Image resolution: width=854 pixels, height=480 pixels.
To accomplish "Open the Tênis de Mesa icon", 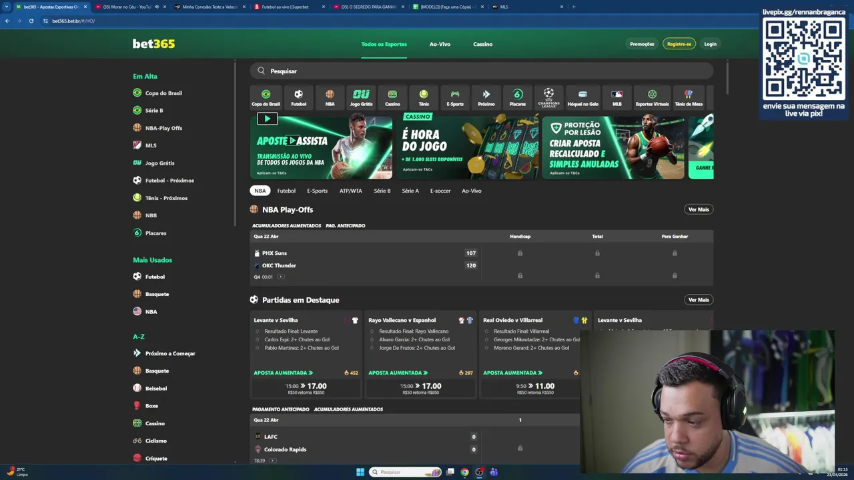I will pos(689,97).
